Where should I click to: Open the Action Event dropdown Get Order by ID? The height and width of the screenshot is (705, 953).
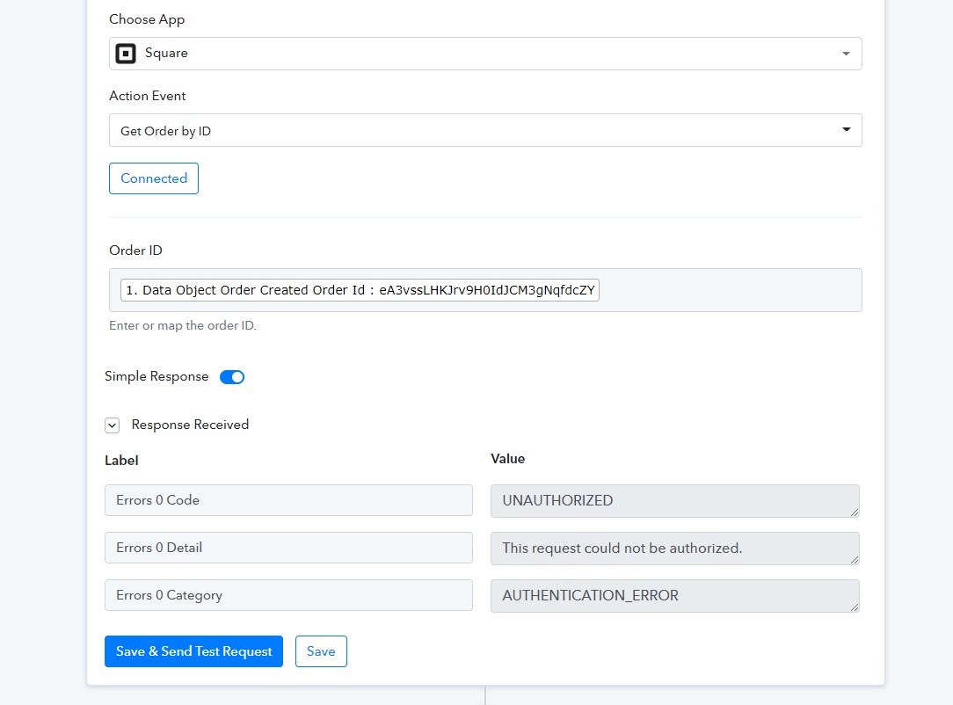click(485, 130)
